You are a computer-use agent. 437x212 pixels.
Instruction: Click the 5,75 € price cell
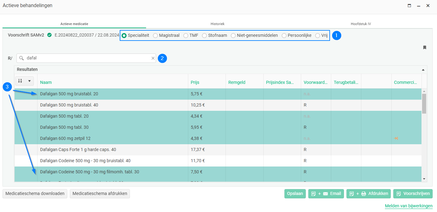pyautogui.click(x=207, y=94)
